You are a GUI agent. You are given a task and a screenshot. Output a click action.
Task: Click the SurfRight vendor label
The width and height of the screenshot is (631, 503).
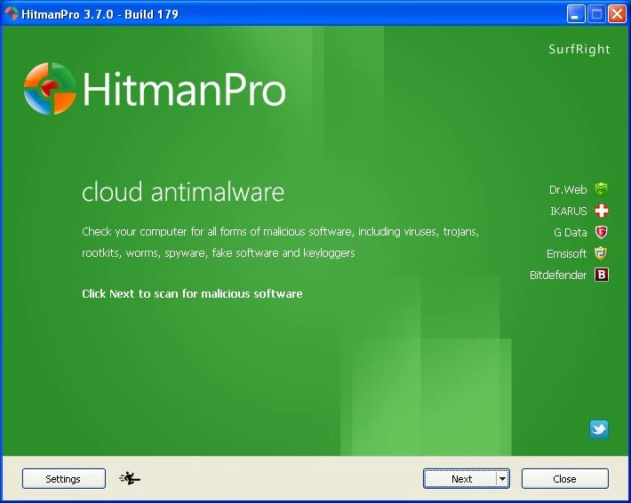pyautogui.click(x=579, y=50)
